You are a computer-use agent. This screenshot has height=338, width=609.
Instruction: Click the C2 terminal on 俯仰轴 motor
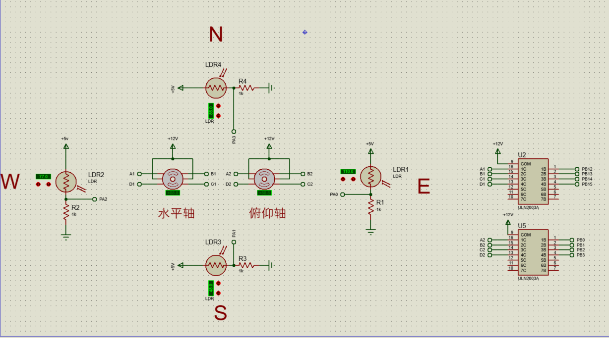coord(303,184)
